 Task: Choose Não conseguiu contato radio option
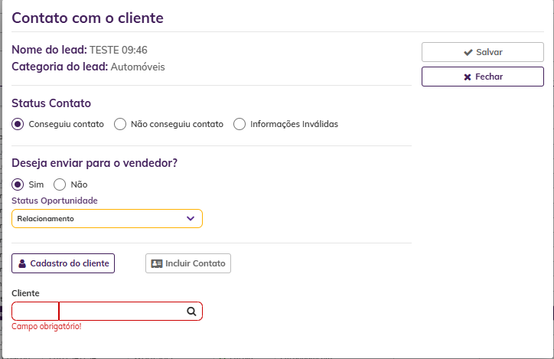pos(120,124)
